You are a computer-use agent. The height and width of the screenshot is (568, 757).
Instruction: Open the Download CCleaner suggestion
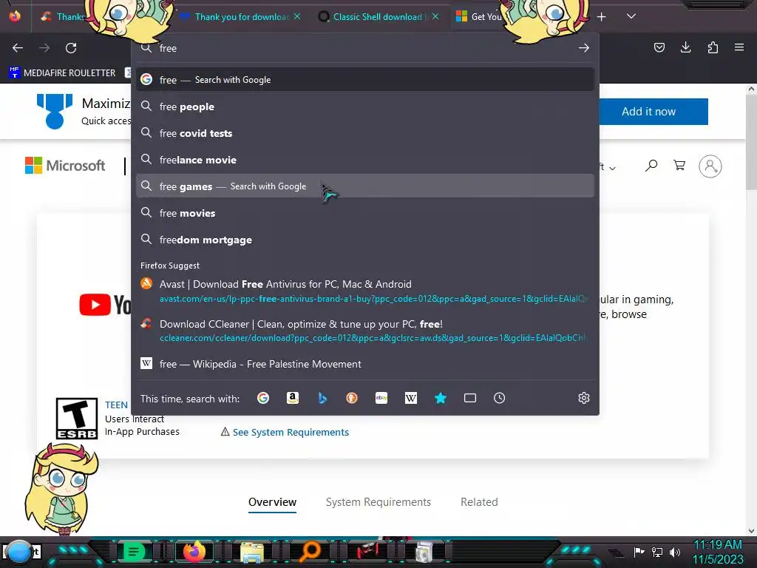[365, 331]
